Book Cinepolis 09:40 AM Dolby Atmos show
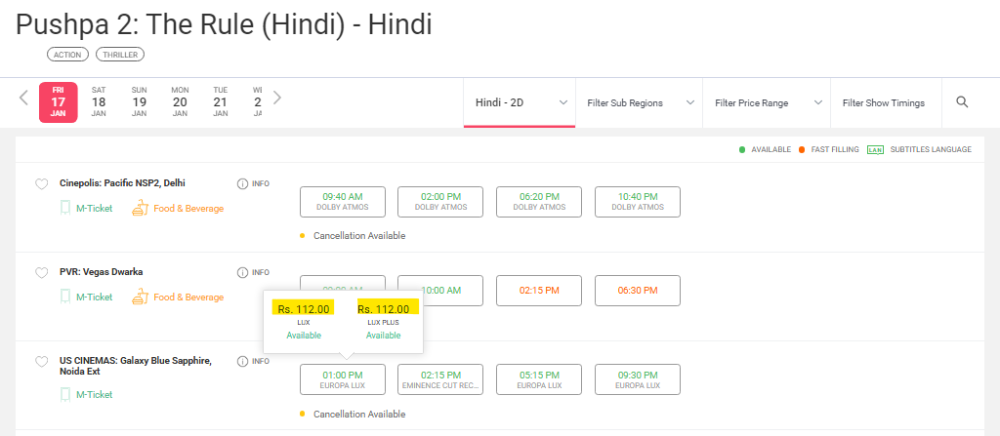 coord(343,202)
